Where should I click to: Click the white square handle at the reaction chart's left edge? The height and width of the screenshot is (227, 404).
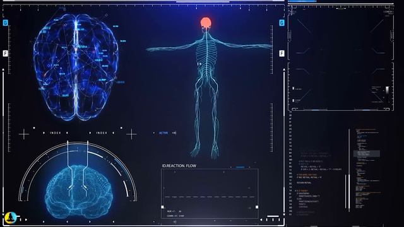[163, 207]
